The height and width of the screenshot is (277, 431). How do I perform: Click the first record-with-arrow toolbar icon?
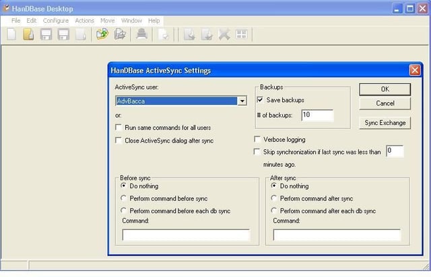(189, 34)
